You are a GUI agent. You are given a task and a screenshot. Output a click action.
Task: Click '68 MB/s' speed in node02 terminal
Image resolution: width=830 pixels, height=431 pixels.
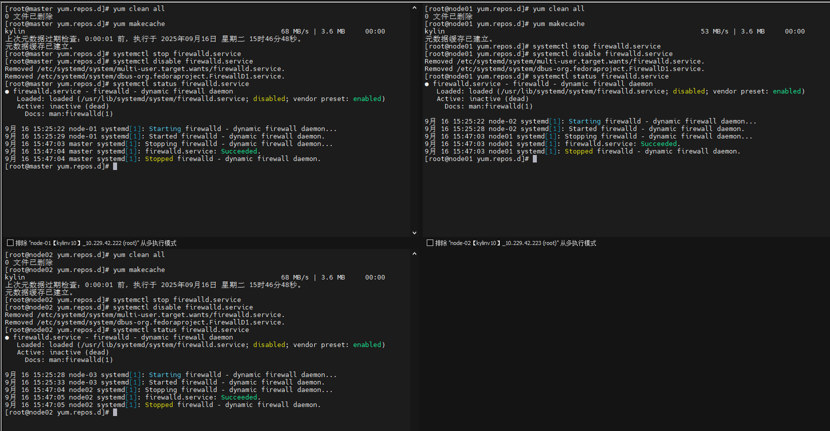point(295,277)
